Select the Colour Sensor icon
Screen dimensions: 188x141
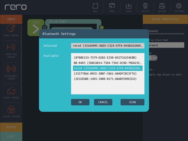click(x=11, y=109)
